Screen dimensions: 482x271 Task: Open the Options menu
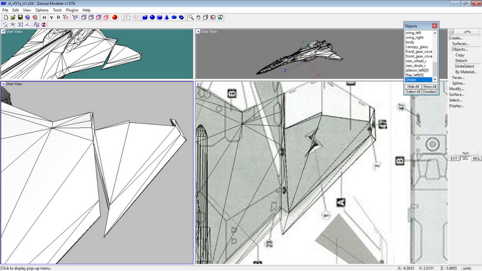tap(42, 10)
